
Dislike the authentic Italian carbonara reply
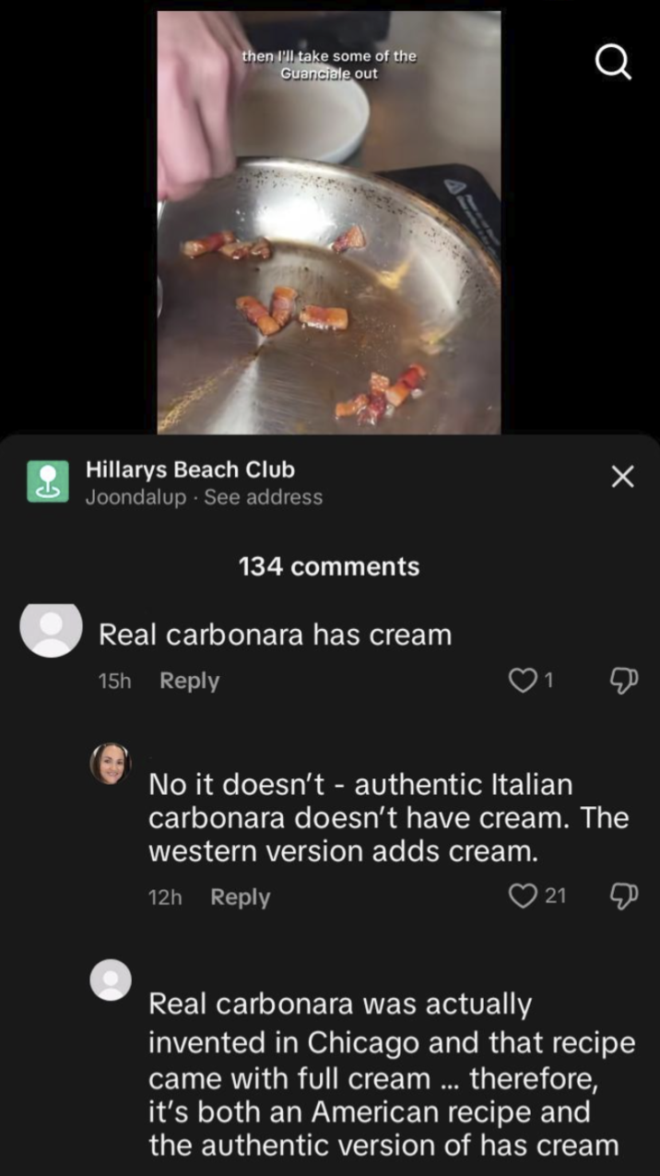tap(623, 896)
